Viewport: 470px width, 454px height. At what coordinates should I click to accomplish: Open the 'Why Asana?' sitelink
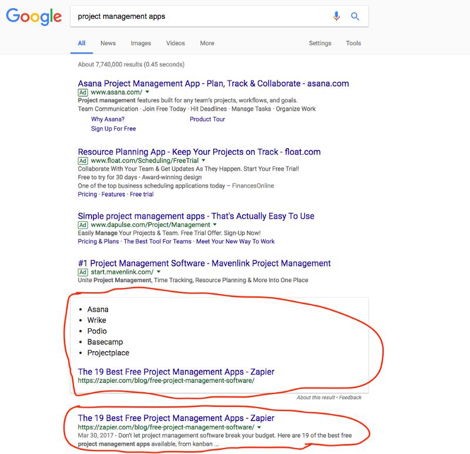pos(108,119)
